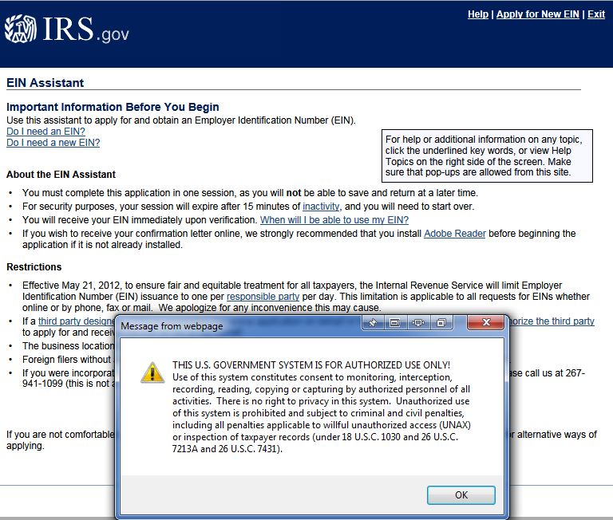Click 'Important Information Before You Begin' heading
This screenshot has height=520, width=613.
click(113, 107)
